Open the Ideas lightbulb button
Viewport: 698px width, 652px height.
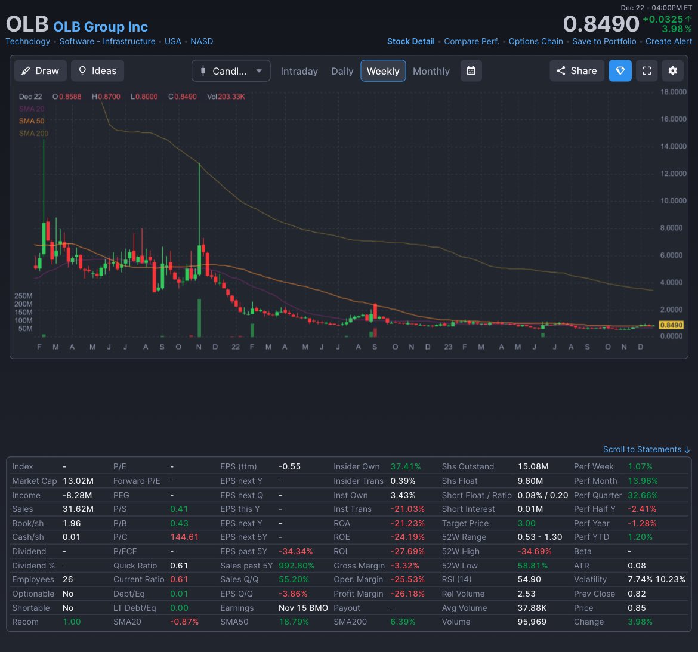pos(97,71)
